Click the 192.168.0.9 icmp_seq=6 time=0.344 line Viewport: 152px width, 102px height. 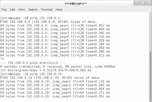pos(55,44)
